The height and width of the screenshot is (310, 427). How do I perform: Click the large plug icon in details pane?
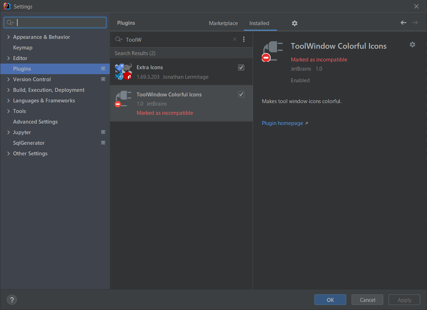pyautogui.click(x=273, y=52)
